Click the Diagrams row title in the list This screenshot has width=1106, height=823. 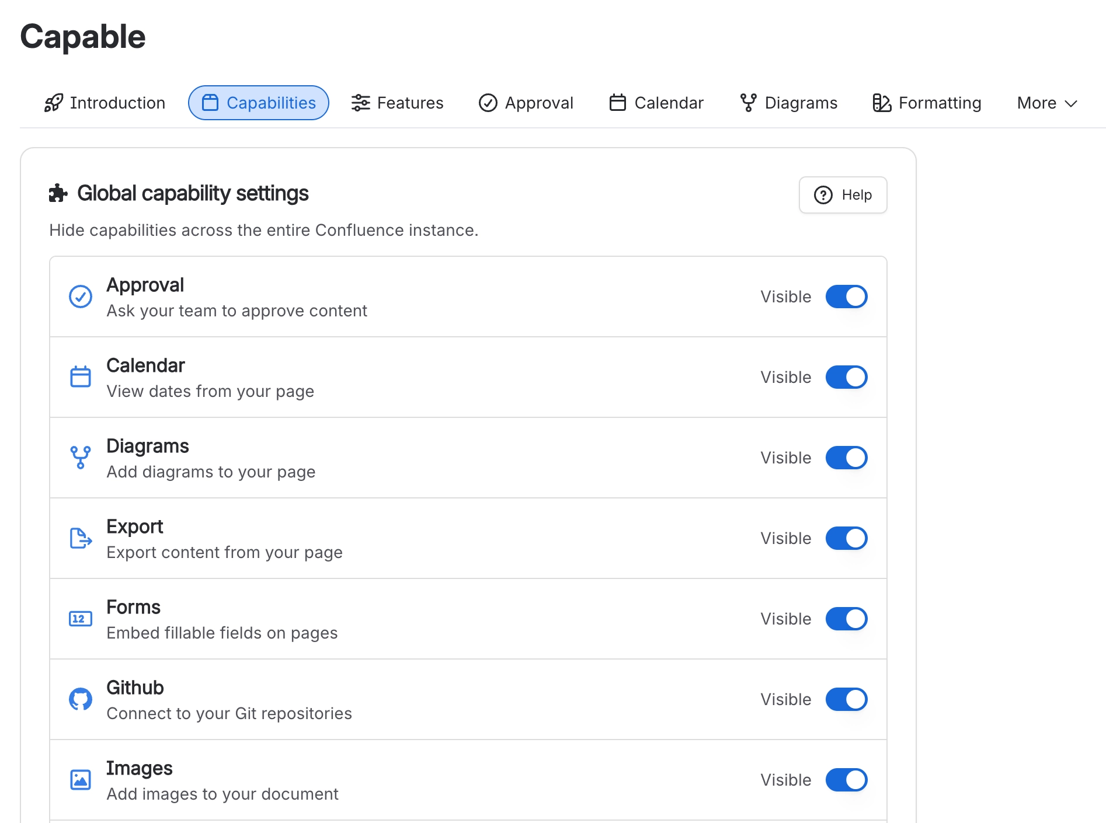point(148,446)
